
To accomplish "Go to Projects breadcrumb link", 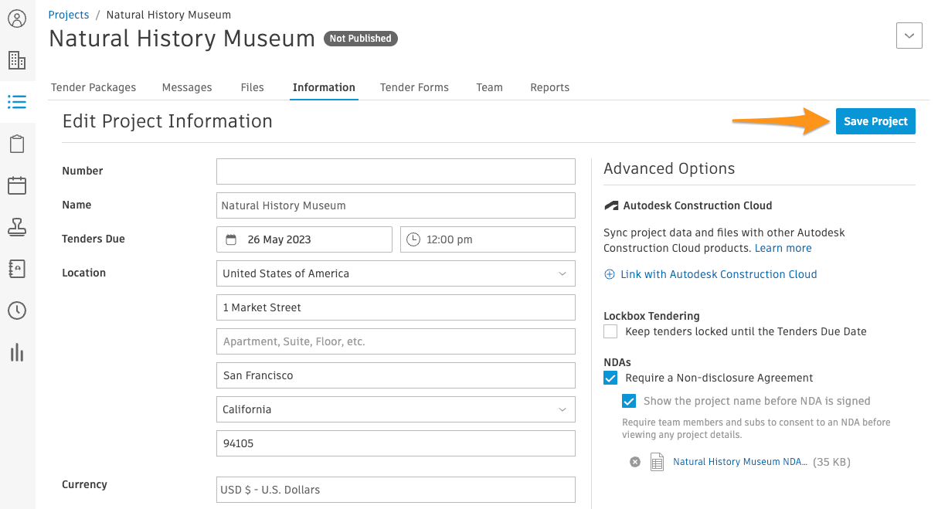I will [69, 15].
